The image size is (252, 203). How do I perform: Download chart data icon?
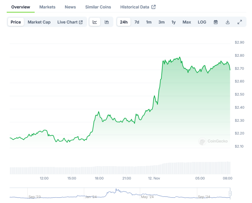228,22
